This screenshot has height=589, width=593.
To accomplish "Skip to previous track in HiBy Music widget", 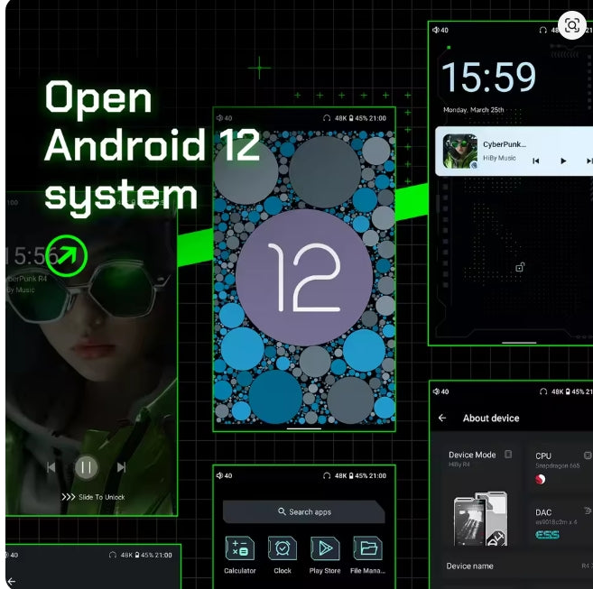I will coord(535,161).
